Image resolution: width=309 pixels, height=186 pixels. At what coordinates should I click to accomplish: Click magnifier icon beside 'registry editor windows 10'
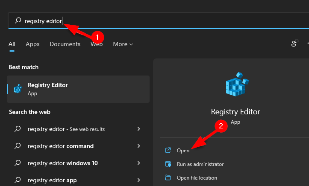pyautogui.click(x=18, y=163)
